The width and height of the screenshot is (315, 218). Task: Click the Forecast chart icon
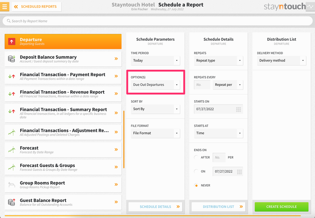12,150
